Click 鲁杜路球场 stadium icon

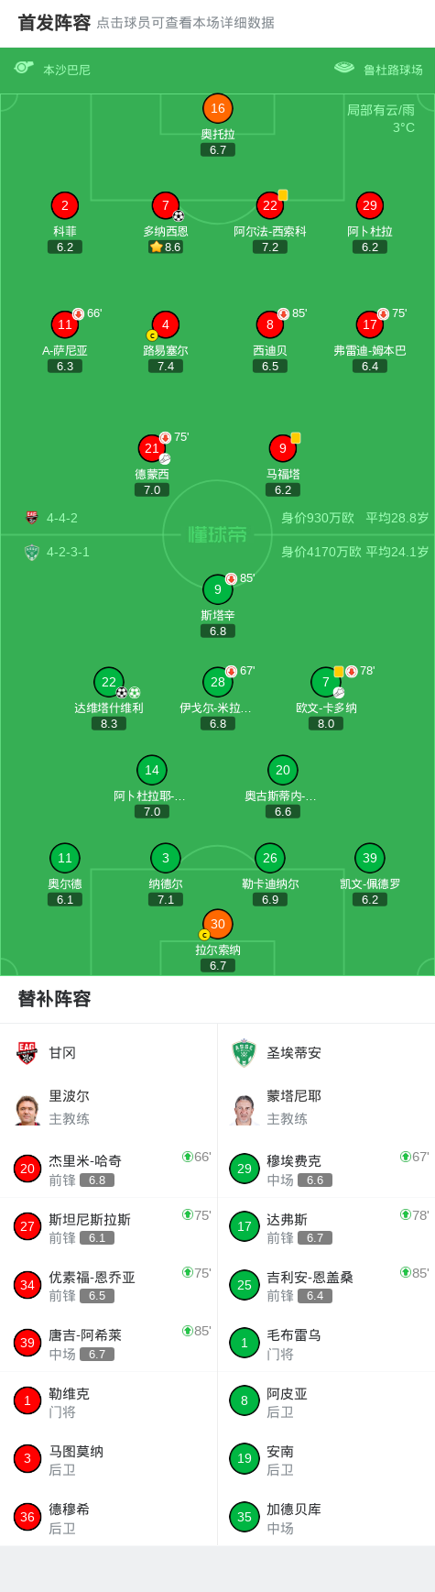coord(344,68)
